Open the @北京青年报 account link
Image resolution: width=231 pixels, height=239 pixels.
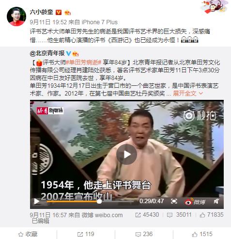47,53
